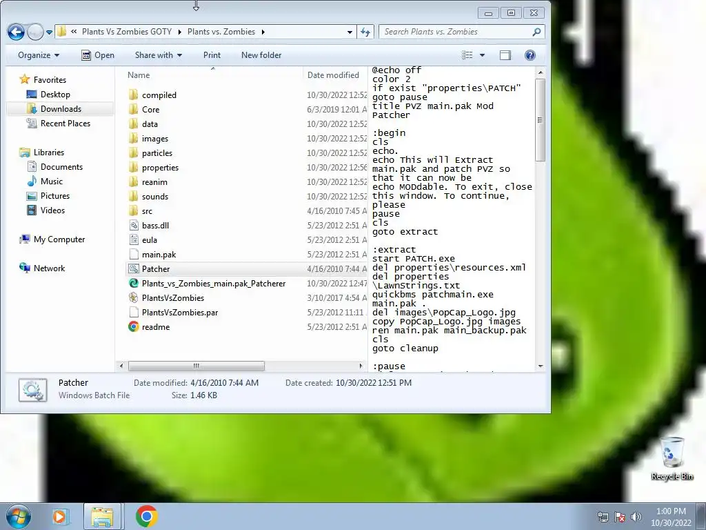
Task: Select Plants_vs_Zombies_main.pak_Patcherer file
Action: pos(214,284)
